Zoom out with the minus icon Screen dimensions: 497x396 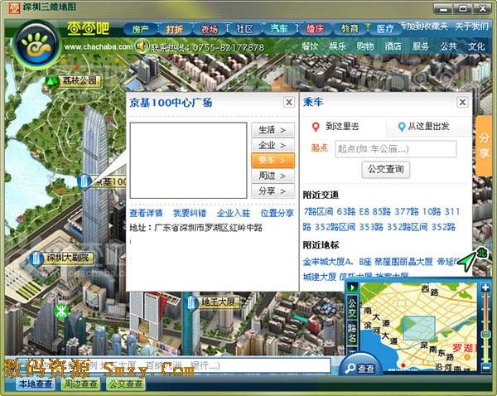pyautogui.click(x=485, y=367)
